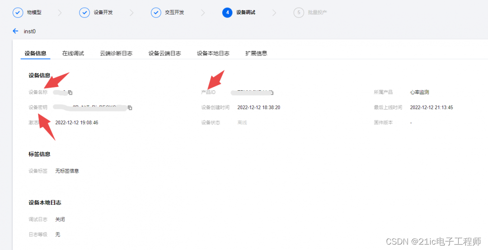The height and width of the screenshot is (250, 488).
Task: Go to the 交互开发 step
Action: tap(174, 13)
